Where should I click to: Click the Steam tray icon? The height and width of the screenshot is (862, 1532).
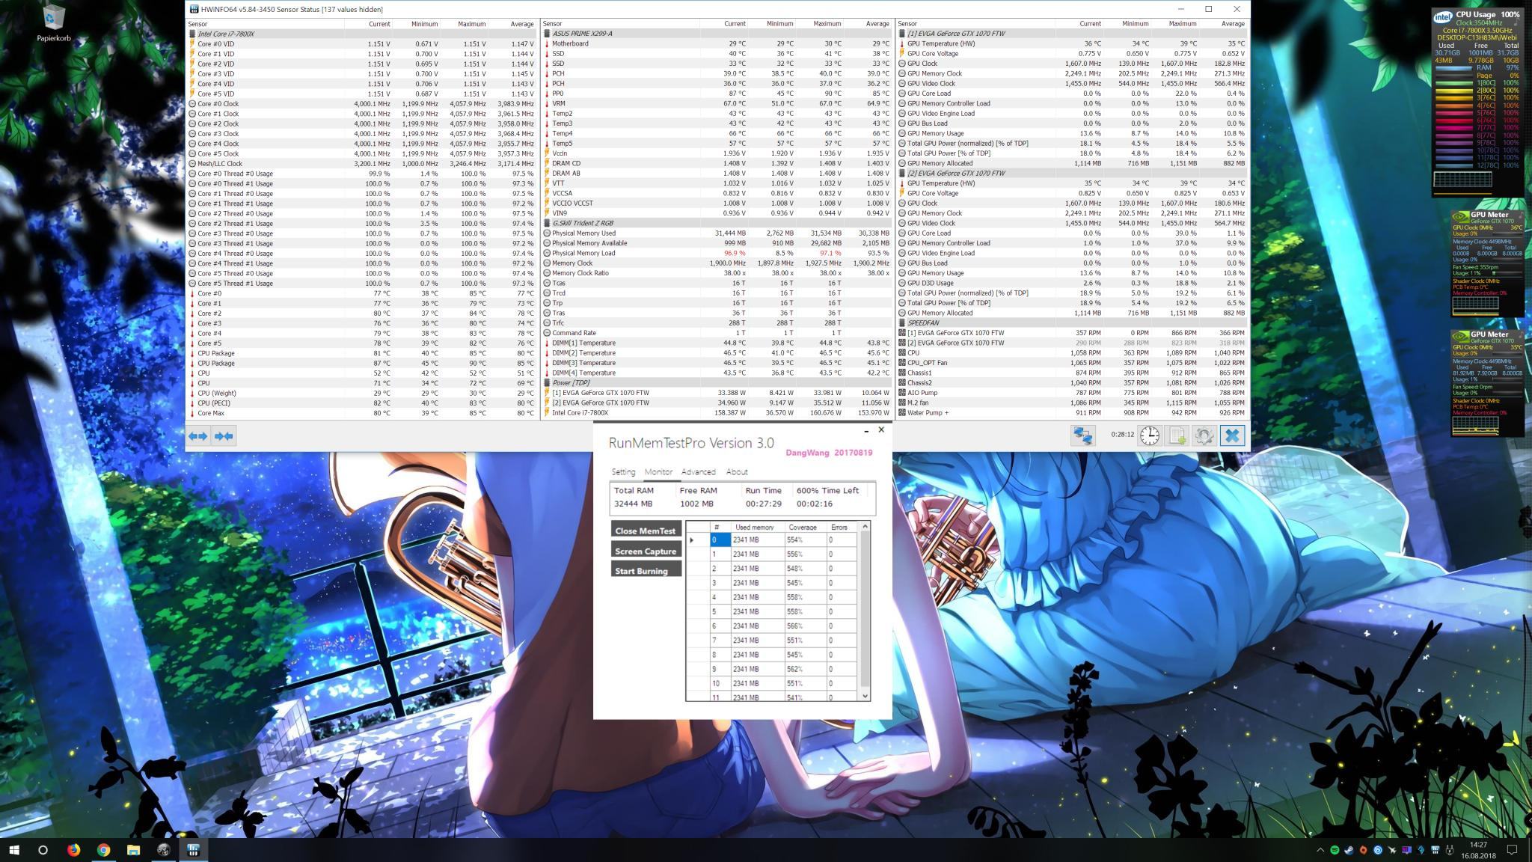pyautogui.click(x=1349, y=850)
